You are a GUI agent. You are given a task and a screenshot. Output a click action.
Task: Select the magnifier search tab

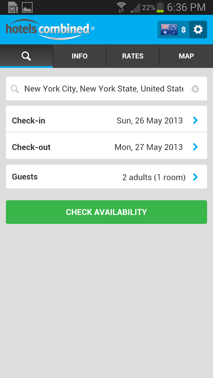click(27, 56)
